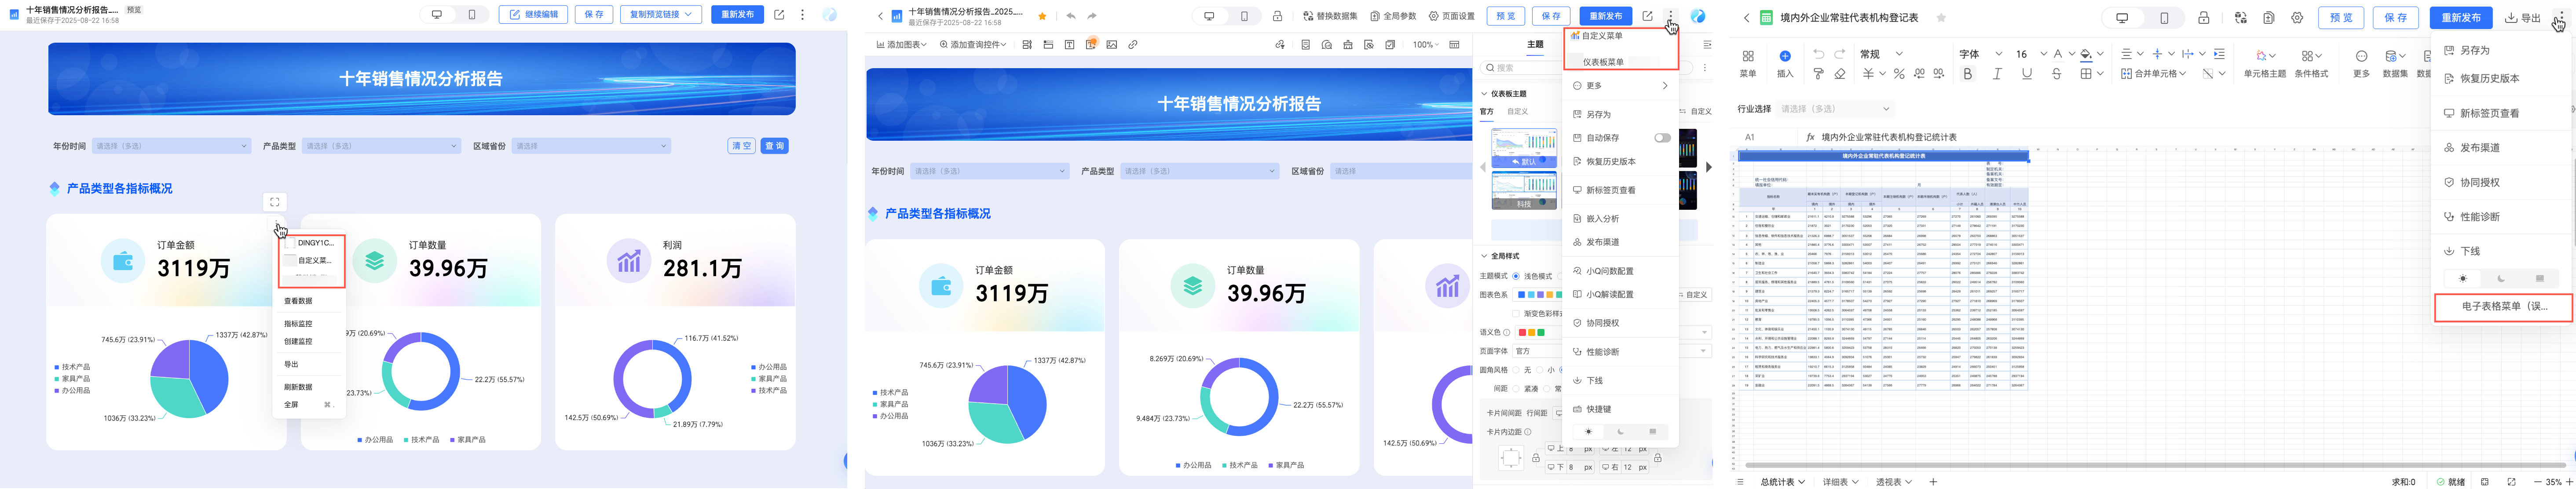This screenshot has height=489, width=2576.
Task: Click fullscreen expand icon above order amount card
Action: click(x=274, y=202)
